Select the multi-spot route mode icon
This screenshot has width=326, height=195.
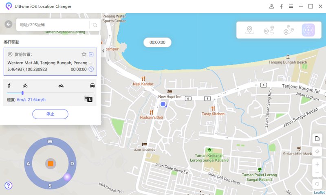click(289, 30)
